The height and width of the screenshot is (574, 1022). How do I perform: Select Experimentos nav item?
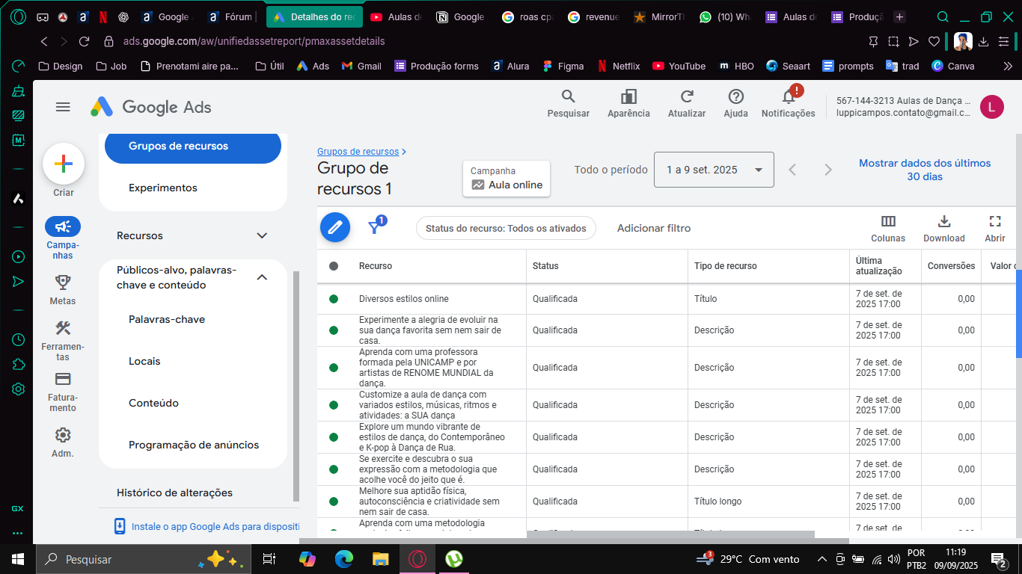[163, 188]
